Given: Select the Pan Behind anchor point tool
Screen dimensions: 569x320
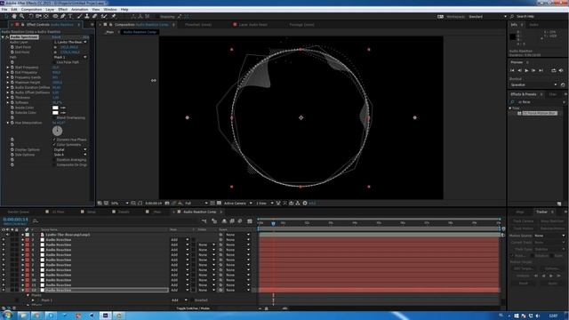Looking at the screenshot, I should pos(46,16).
